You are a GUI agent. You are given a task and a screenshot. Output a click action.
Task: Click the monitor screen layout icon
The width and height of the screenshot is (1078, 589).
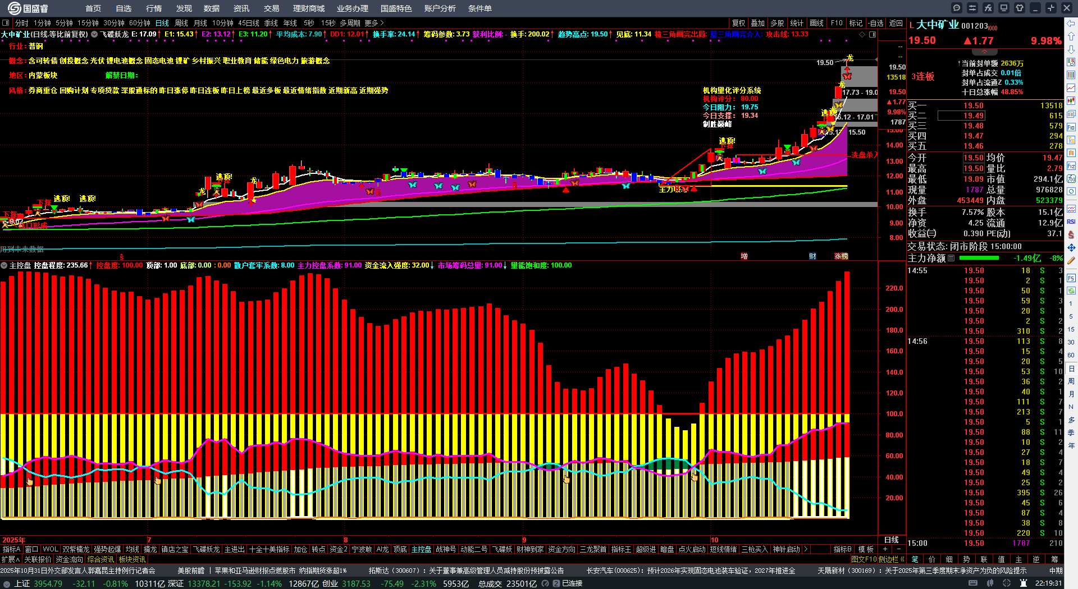tap(1004, 8)
